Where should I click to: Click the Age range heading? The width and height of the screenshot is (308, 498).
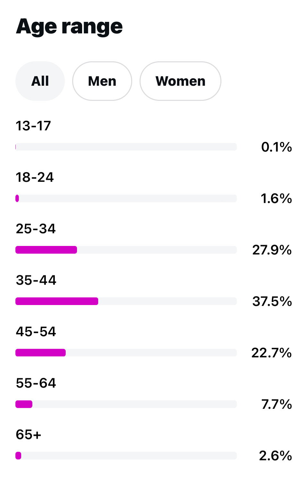(x=69, y=26)
